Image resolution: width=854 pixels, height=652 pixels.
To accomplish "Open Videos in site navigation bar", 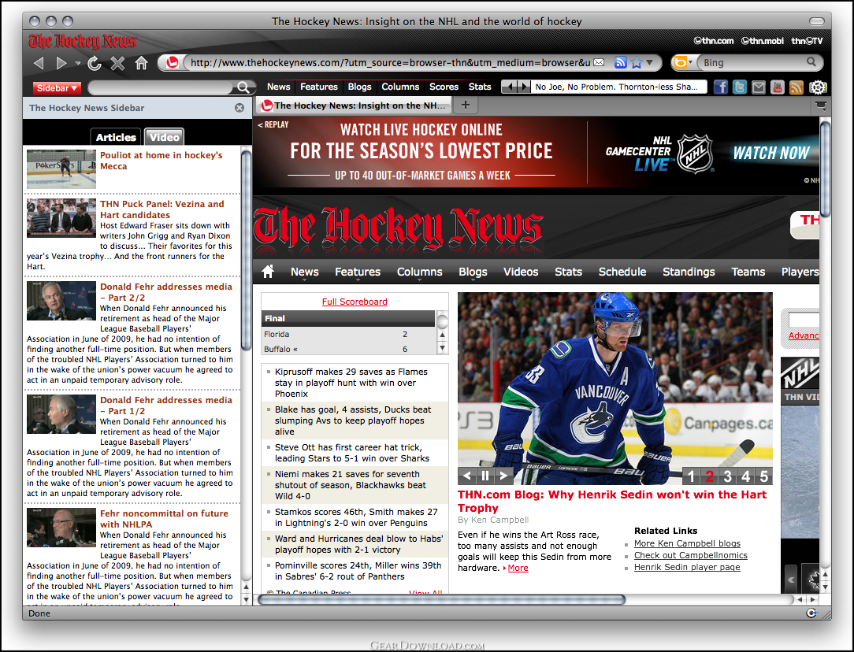I will (521, 272).
